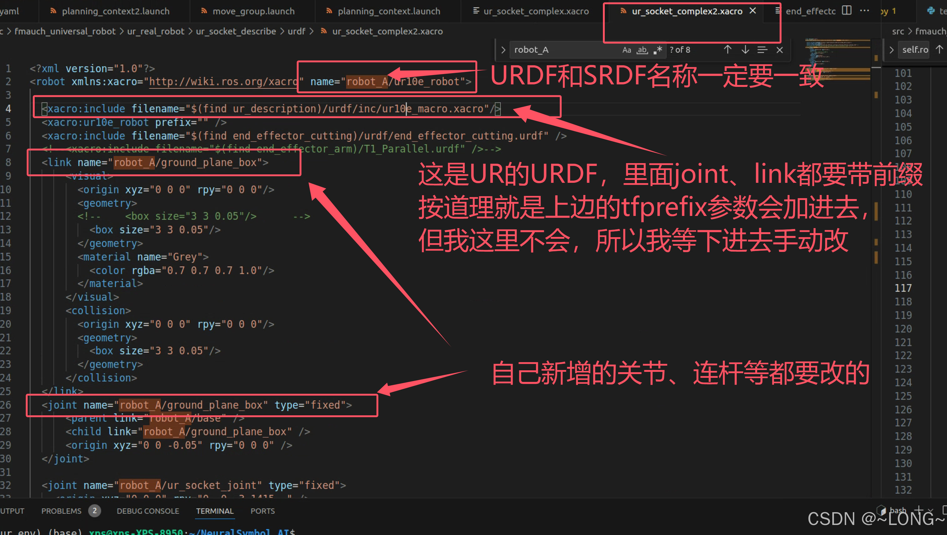947x535 pixels.
Task: Switch to move_group.launch tab
Action: point(253,11)
